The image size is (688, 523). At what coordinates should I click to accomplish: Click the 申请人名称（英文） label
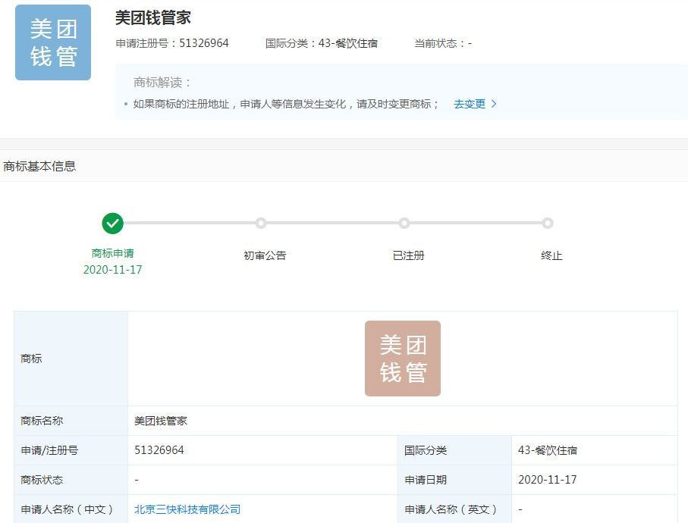[451, 509]
